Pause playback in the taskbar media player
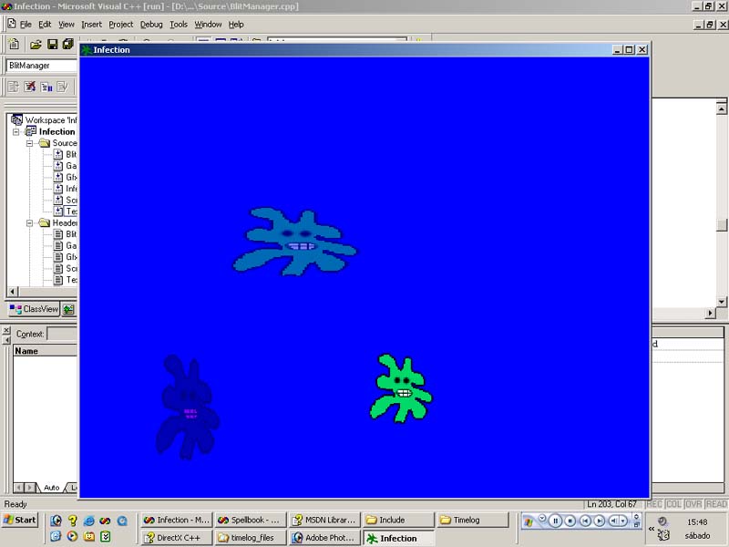The image size is (729, 547). [x=555, y=521]
